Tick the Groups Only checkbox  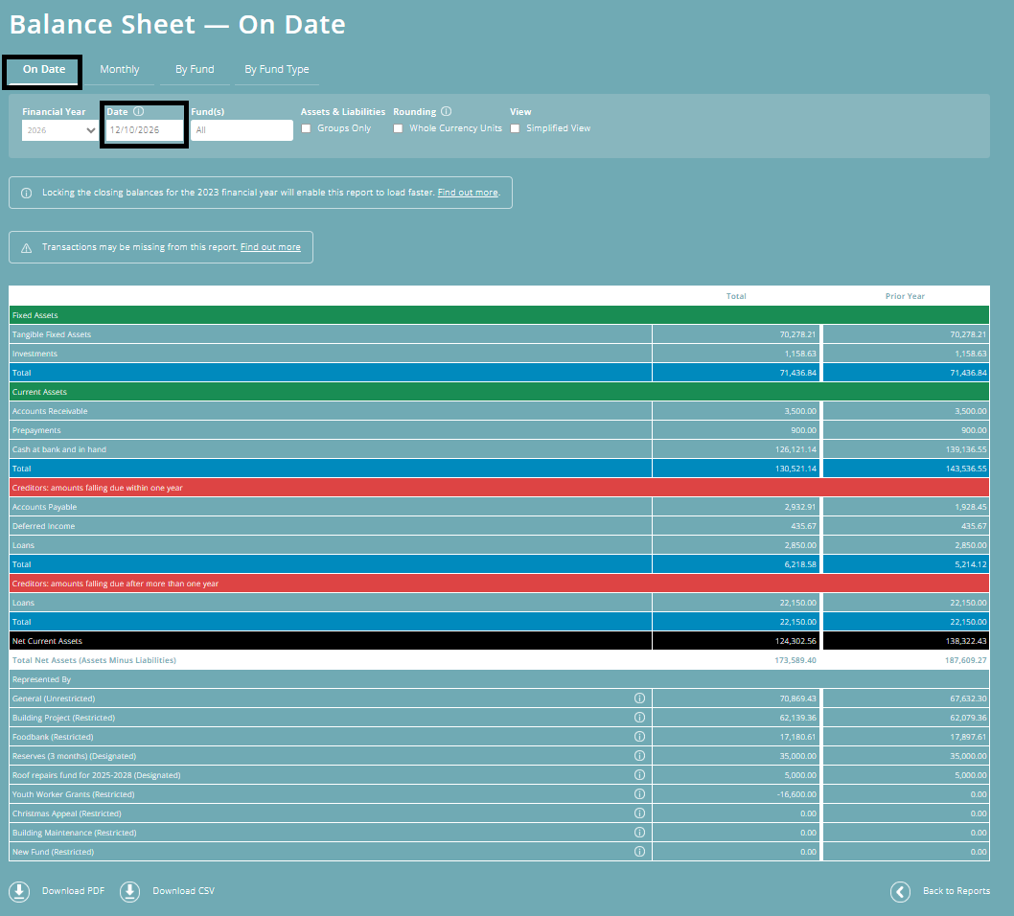click(306, 128)
